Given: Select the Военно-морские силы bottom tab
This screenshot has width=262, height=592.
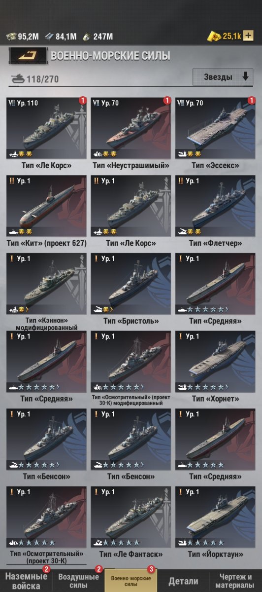Looking at the screenshot, I should (131, 581).
